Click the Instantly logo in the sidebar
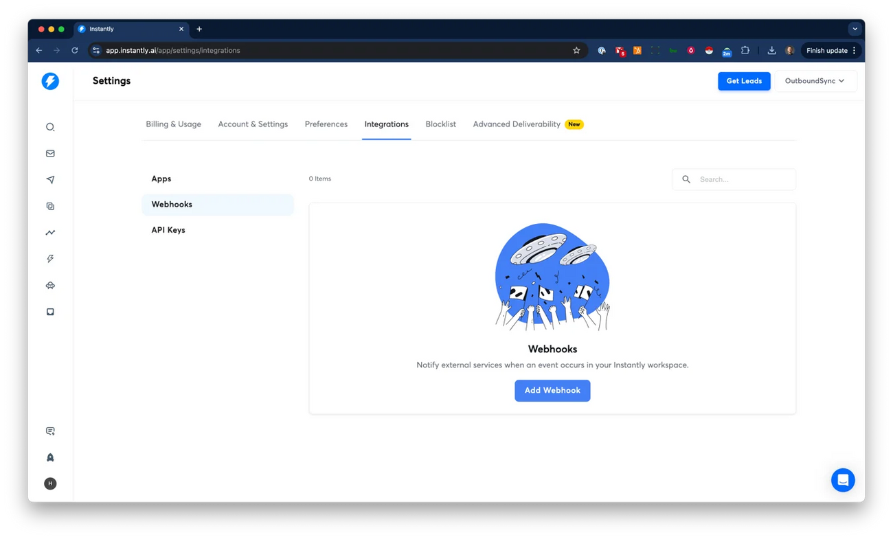The width and height of the screenshot is (893, 539). pos(49,81)
